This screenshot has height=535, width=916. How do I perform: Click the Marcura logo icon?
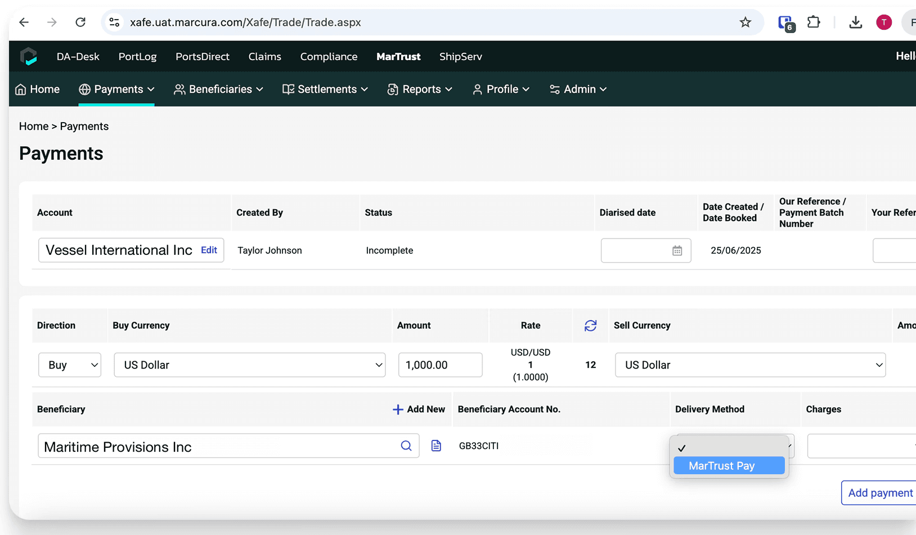[28, 56]
